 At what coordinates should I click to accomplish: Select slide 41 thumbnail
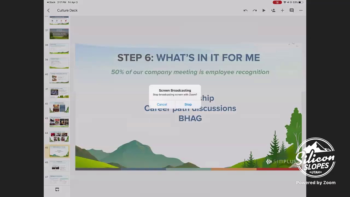(59, 92)
